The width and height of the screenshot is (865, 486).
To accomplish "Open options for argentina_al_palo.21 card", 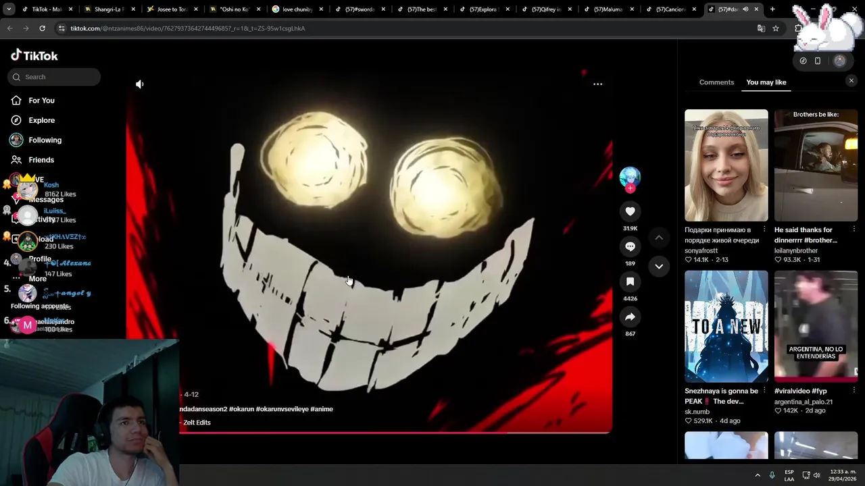I will (854, 390).
